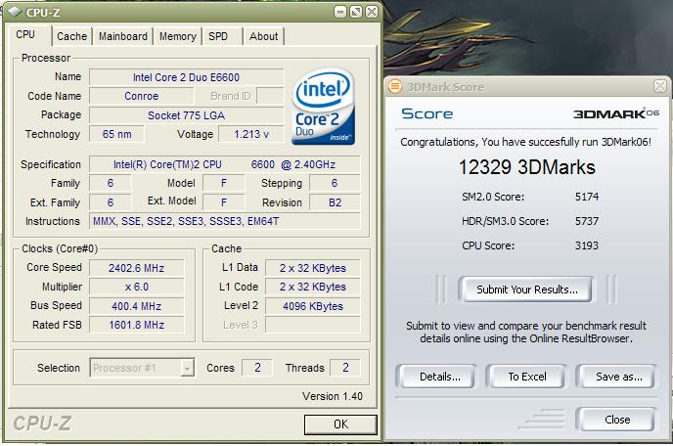Click SM2.0 Score value 5174

[x=587, y=197]
